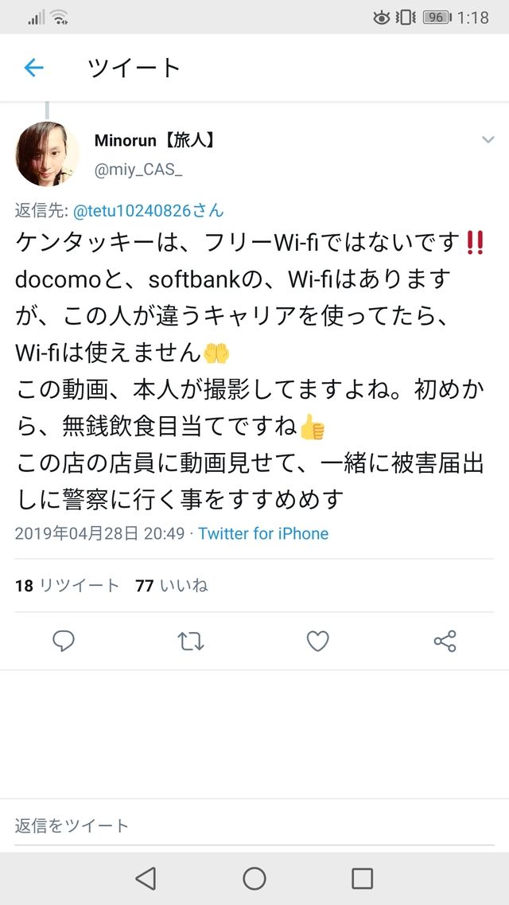Image resolution: width=509 pixels, height=905 pixels.
Task: Tap the tweet timestamp 2019年04月28日 20:49
Action: [x=99, y=533]
